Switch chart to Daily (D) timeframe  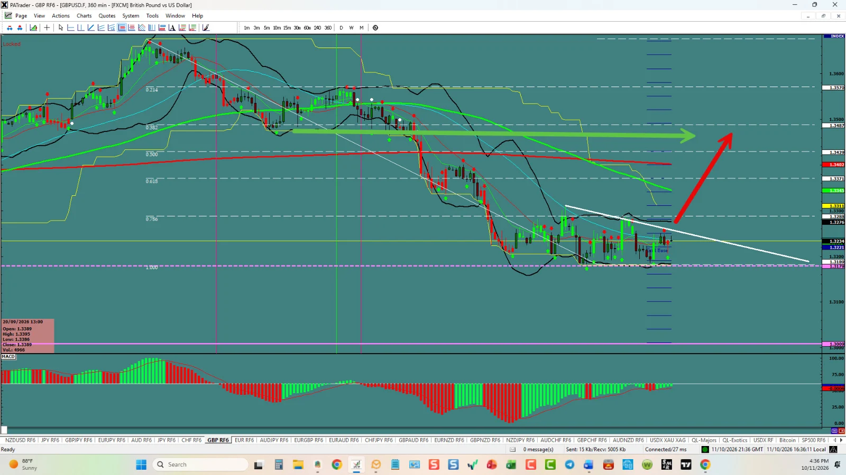[x=341, y=28]
